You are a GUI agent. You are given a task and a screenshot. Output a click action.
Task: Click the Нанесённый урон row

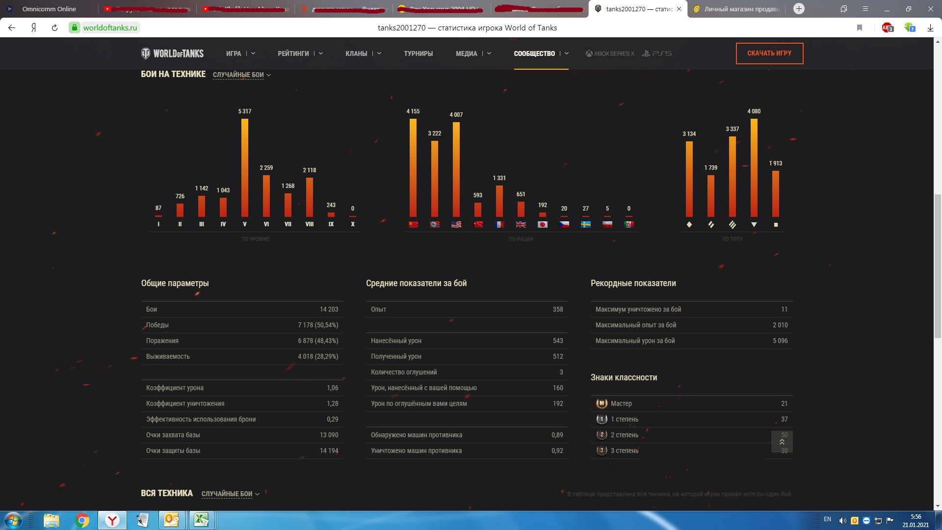467,341
